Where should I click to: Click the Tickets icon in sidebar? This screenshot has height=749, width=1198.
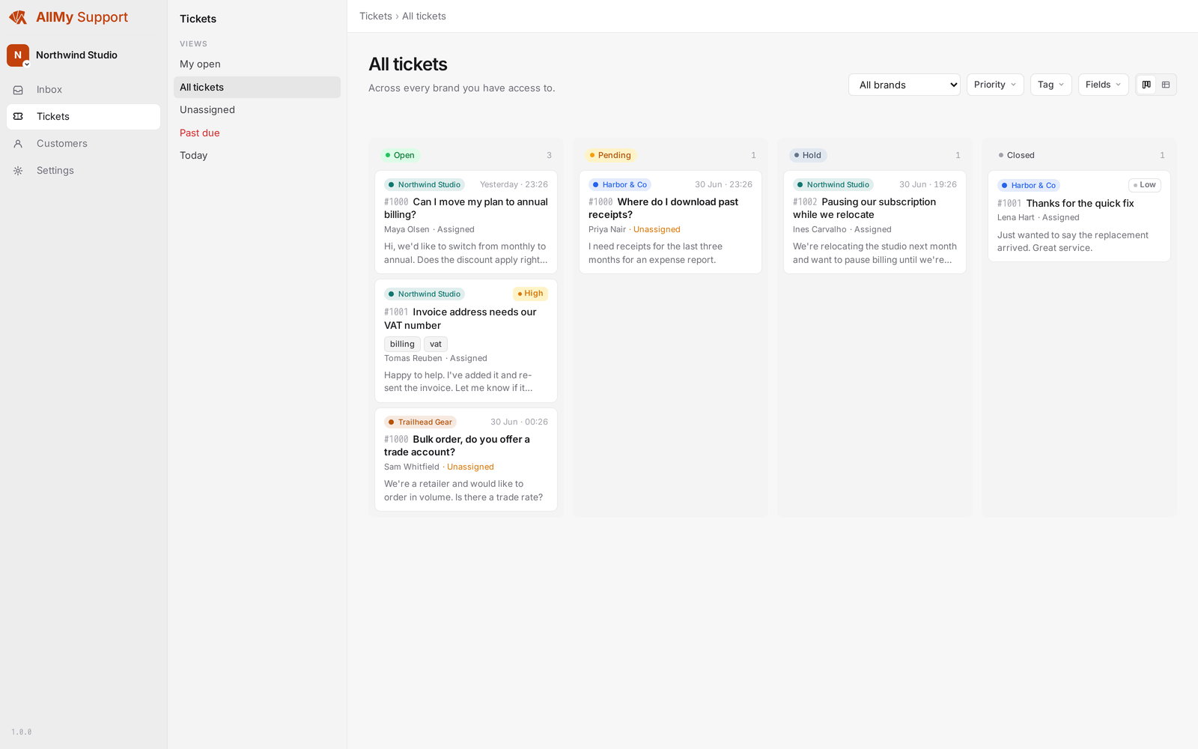(x=18, y=117)
